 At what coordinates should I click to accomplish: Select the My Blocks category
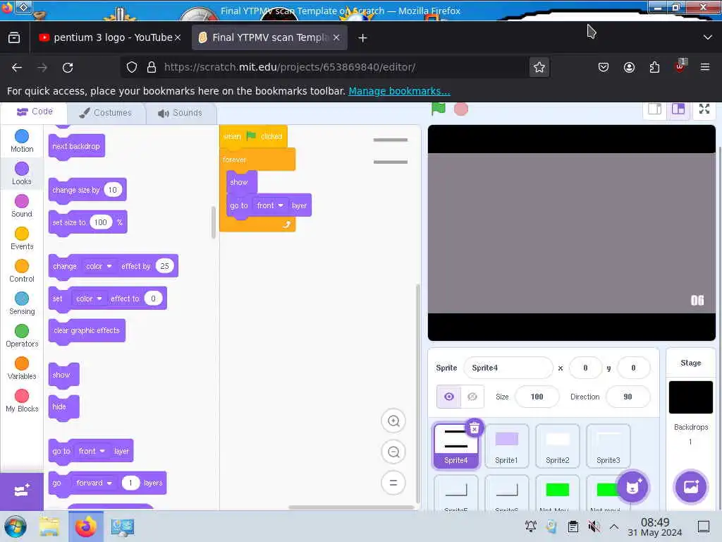pyautogui.click(x=22, y=401)
